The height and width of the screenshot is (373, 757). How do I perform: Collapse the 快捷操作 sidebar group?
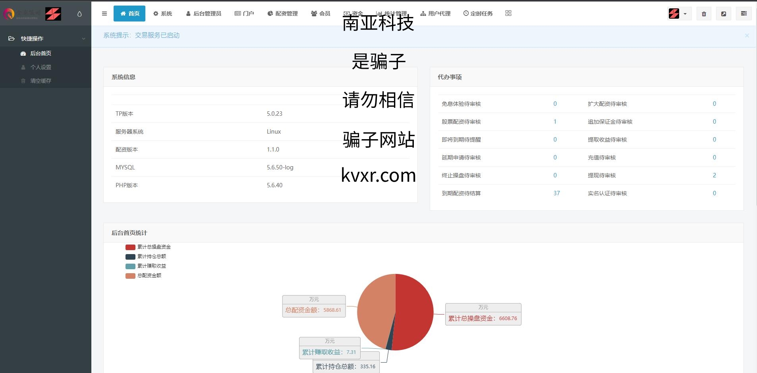[x=46, y=39]
